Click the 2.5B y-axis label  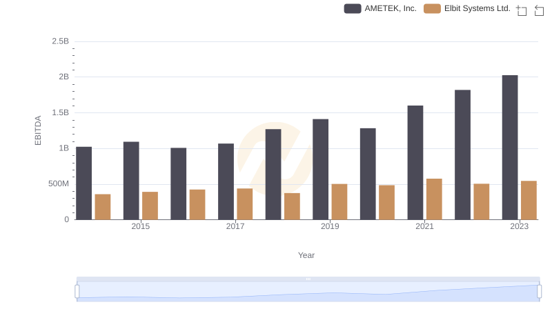point(61,41)
